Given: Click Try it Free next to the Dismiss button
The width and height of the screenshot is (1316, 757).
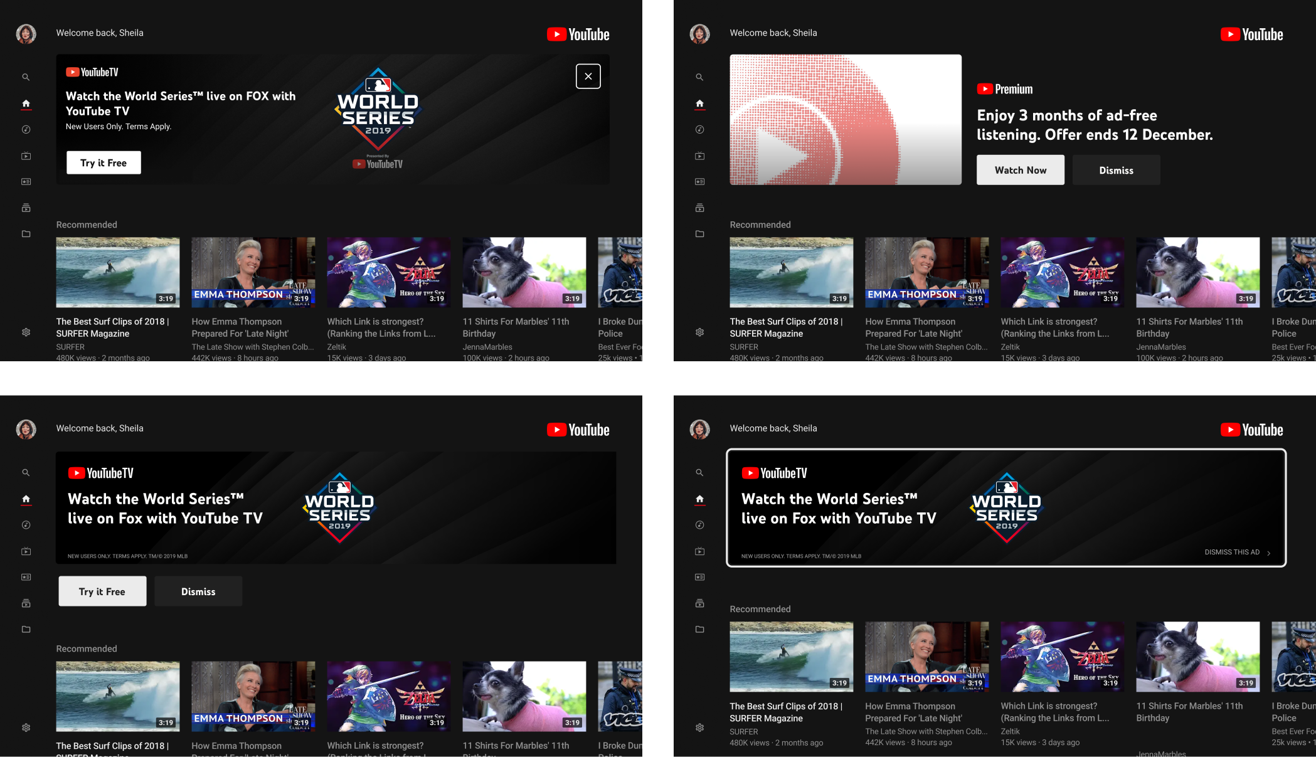Looking at the screenshot, I should coord(102,591).
